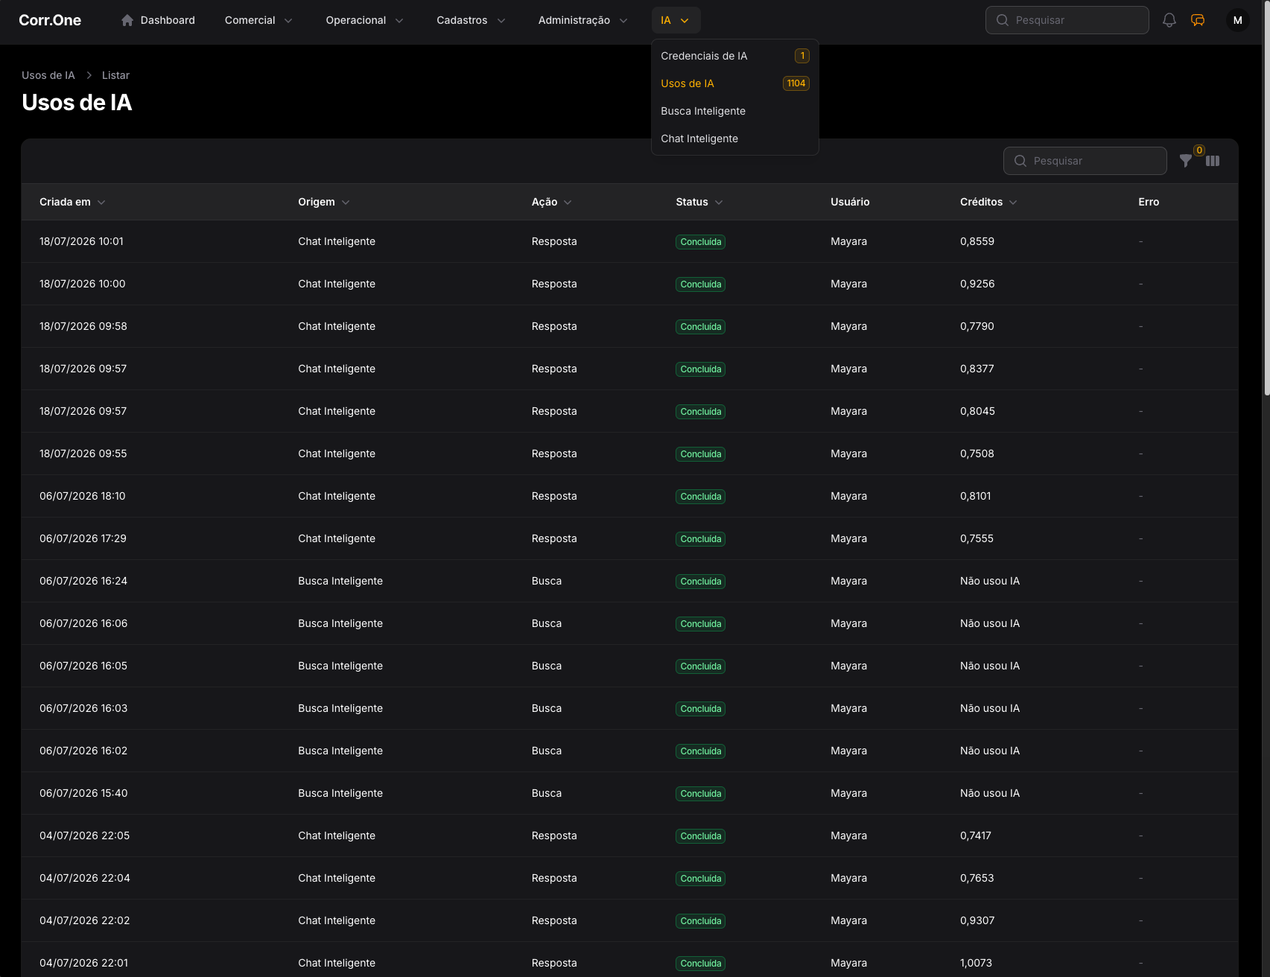Open the notifications bell icon
The height and width of the screenshot is (977, 1270).
[x=1169, y=20]
